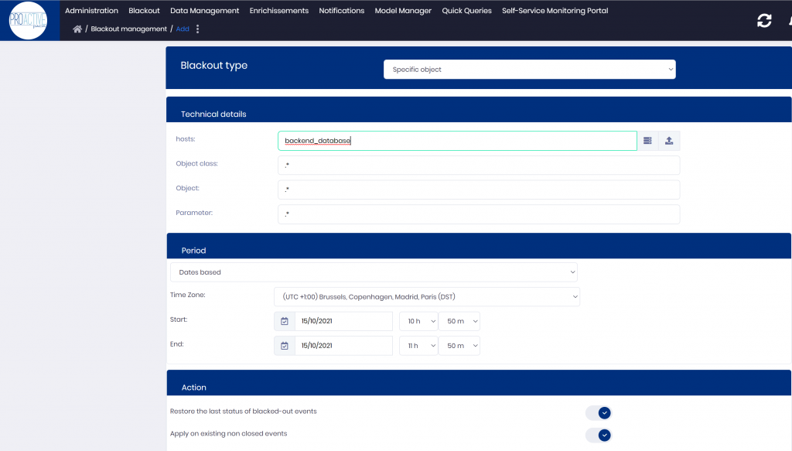Click the Add breadcrumb link
This screenshot has width=792, height=451.
pos(183,29)
